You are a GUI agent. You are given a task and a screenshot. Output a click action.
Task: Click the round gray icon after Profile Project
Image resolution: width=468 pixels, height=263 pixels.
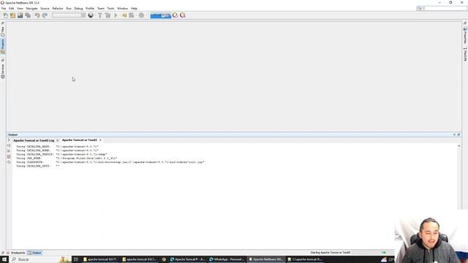(x=141, y=15)
